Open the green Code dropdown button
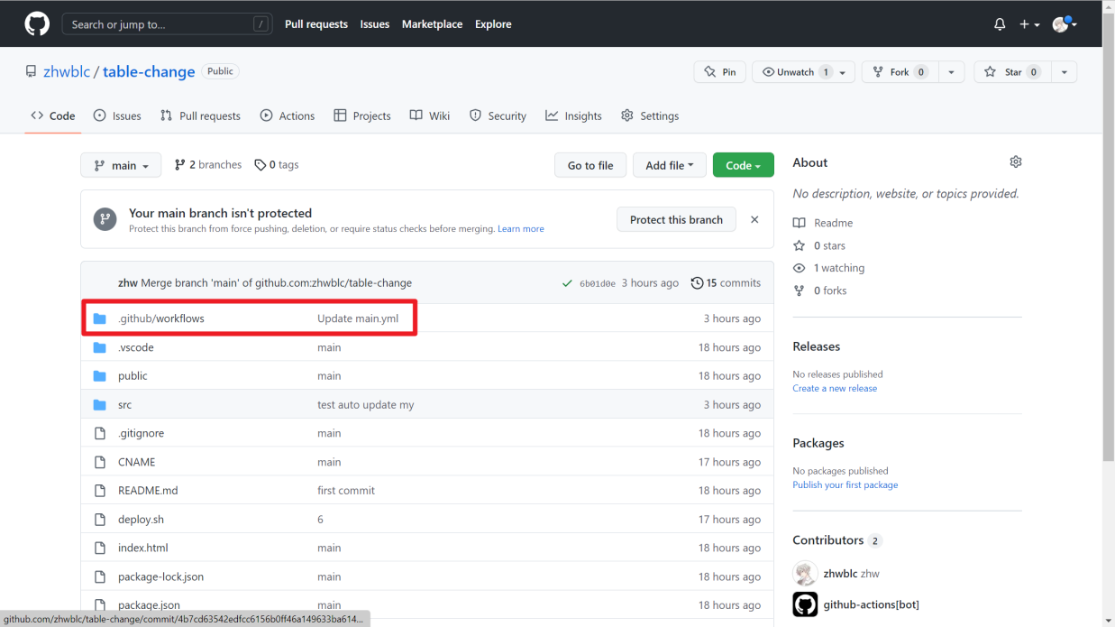1115x627 pixels. (x=744, y=165)
